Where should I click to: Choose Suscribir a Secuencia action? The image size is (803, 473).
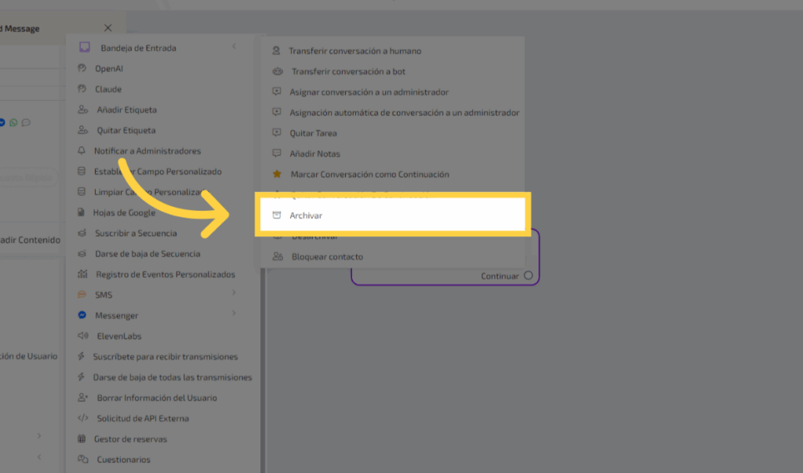coord(136,233)
